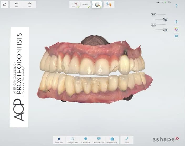Adjust the lower jaw scan visibility slider

tap(161, 25)
